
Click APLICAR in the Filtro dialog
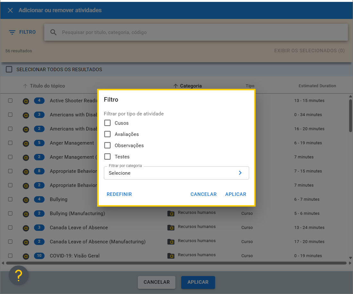236,194
